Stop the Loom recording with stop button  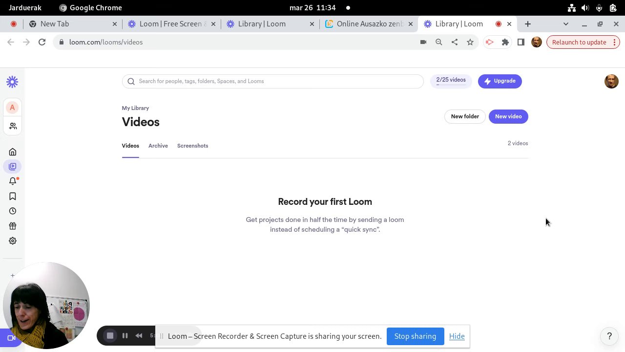click(x=110, y=336)
